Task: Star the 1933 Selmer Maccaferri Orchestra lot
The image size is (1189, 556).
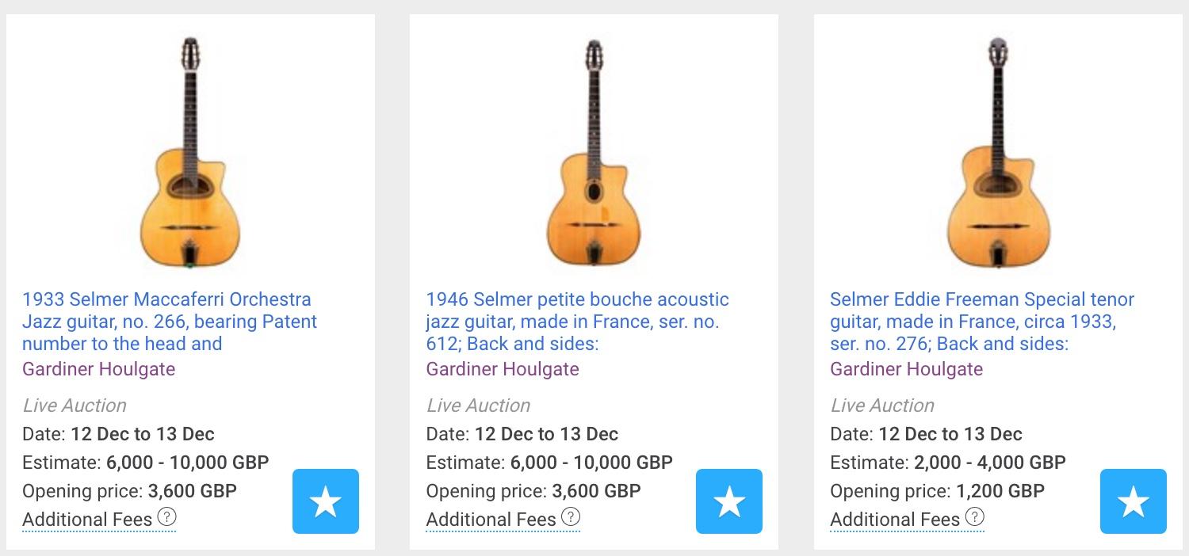Action: (325, 501)
